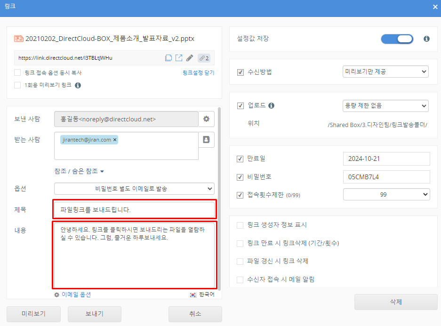441x326 pixels.
Task: Check 링크 생성자 정보 표시 option
Action: click(x=240, y=225)
